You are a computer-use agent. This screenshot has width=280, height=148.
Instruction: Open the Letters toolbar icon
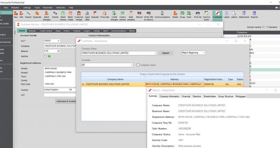[234, 14]
